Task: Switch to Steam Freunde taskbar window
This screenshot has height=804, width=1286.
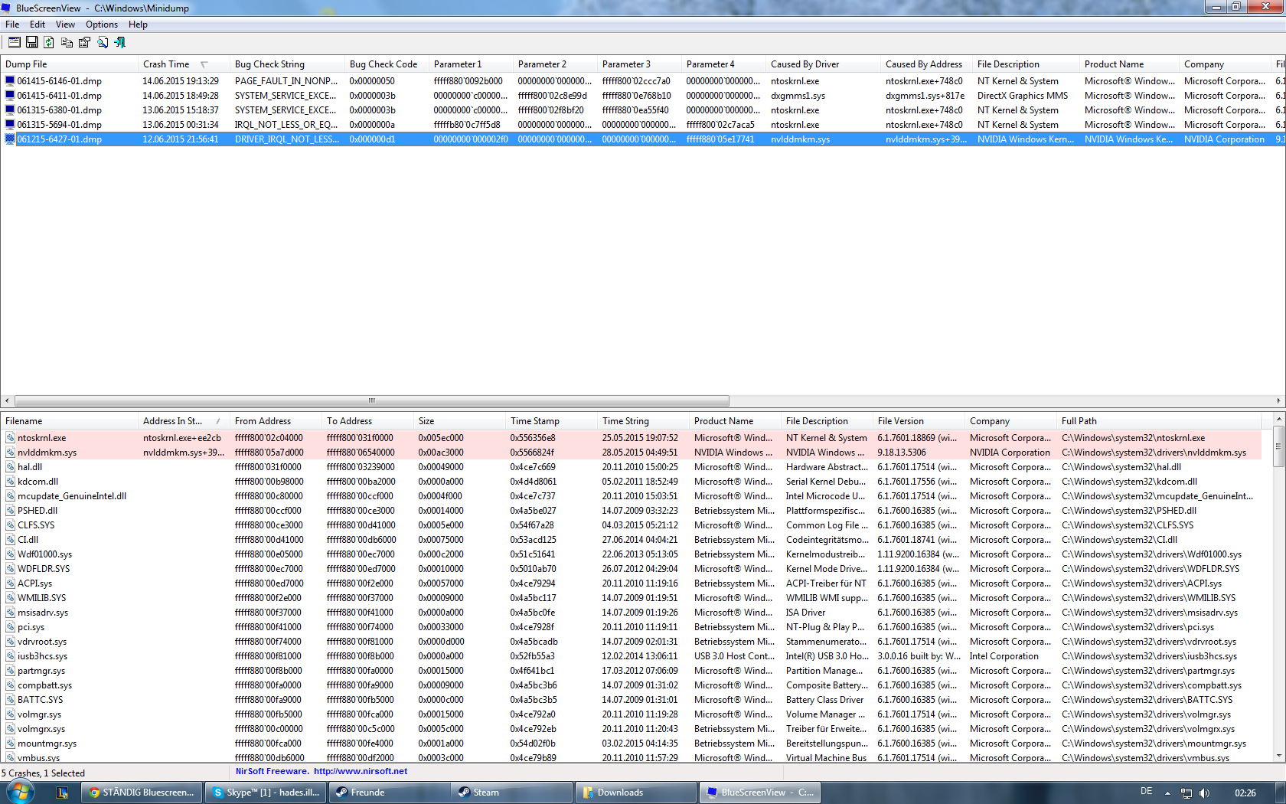Action: (x=390, y=793)
